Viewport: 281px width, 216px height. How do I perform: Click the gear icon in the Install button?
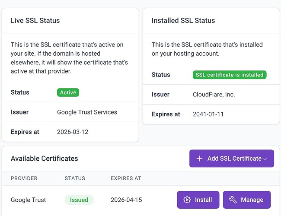click(187, 200)
